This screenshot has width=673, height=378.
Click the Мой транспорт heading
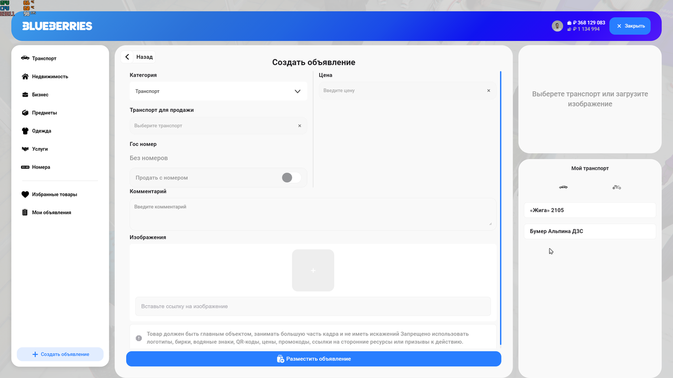coord(590,169)
